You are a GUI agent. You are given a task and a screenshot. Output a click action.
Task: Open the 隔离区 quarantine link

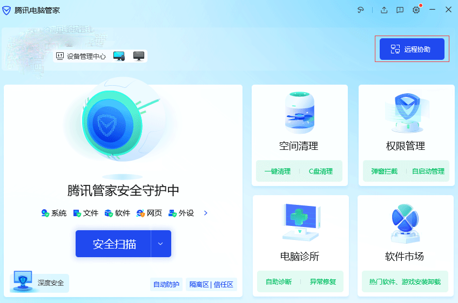tap(199, 284)
